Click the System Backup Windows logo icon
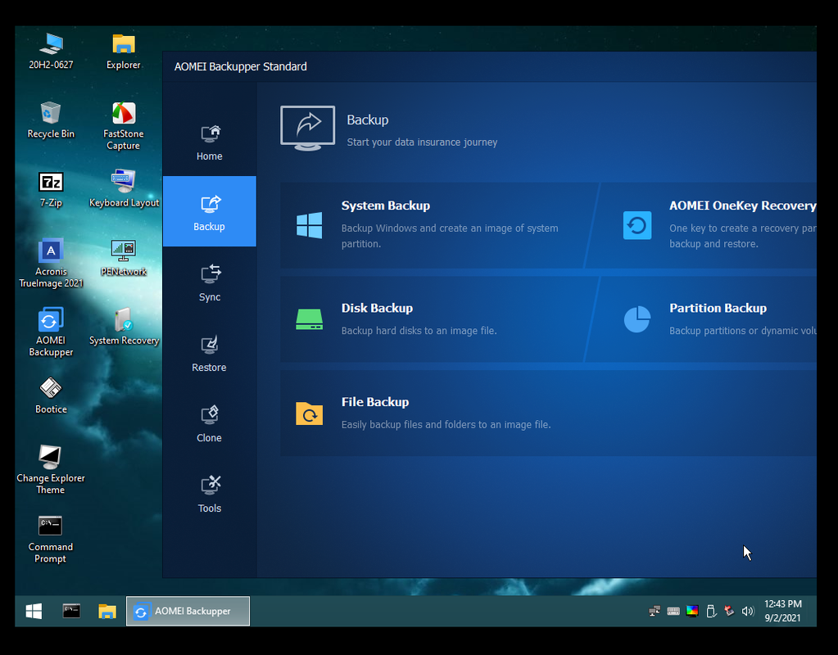Screen dimensions: 838x655 [310, 225]
